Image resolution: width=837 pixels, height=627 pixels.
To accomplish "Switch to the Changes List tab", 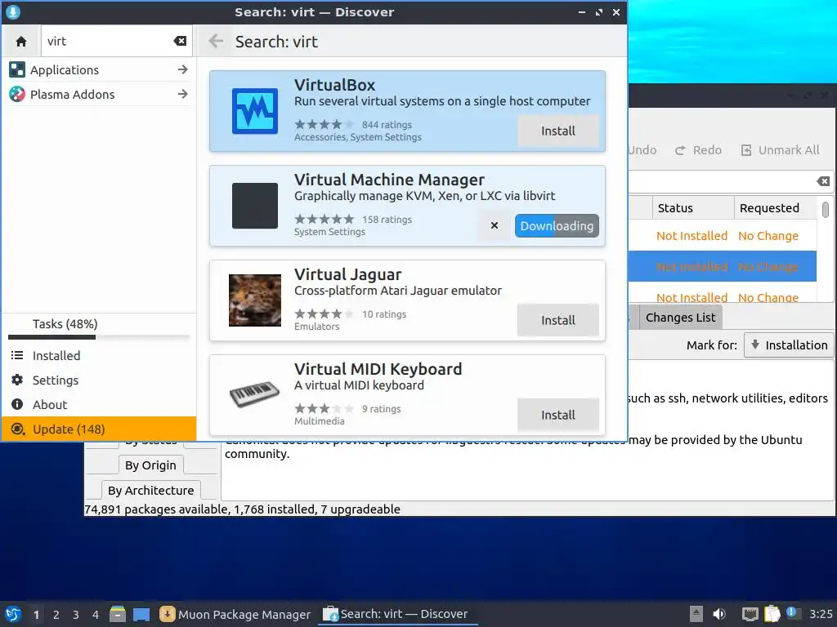I will (680, 318).
